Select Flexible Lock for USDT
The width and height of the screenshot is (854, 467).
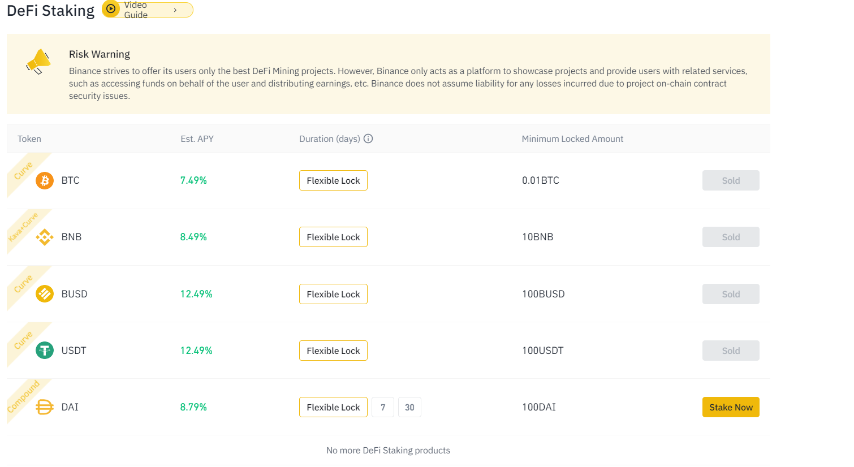click(333, 351)
